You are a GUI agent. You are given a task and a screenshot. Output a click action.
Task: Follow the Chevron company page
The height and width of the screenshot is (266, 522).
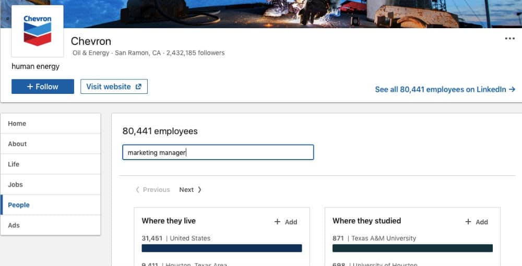pyautogui.click(x=43, y=87)
